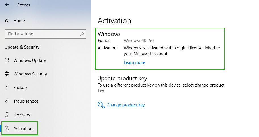Click the Recovery clock icon
Image resolution: width=259 pixels, height=137 pixels.
pyautogui.click(x=7, y=115)
